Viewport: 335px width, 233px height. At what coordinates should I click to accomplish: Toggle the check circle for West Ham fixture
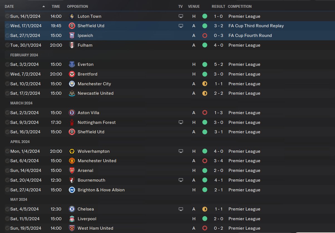pos(7,228)
